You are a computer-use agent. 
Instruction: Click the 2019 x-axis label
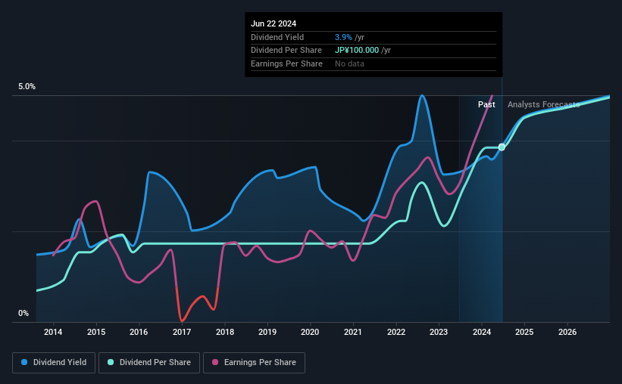[x=267, y=332]
